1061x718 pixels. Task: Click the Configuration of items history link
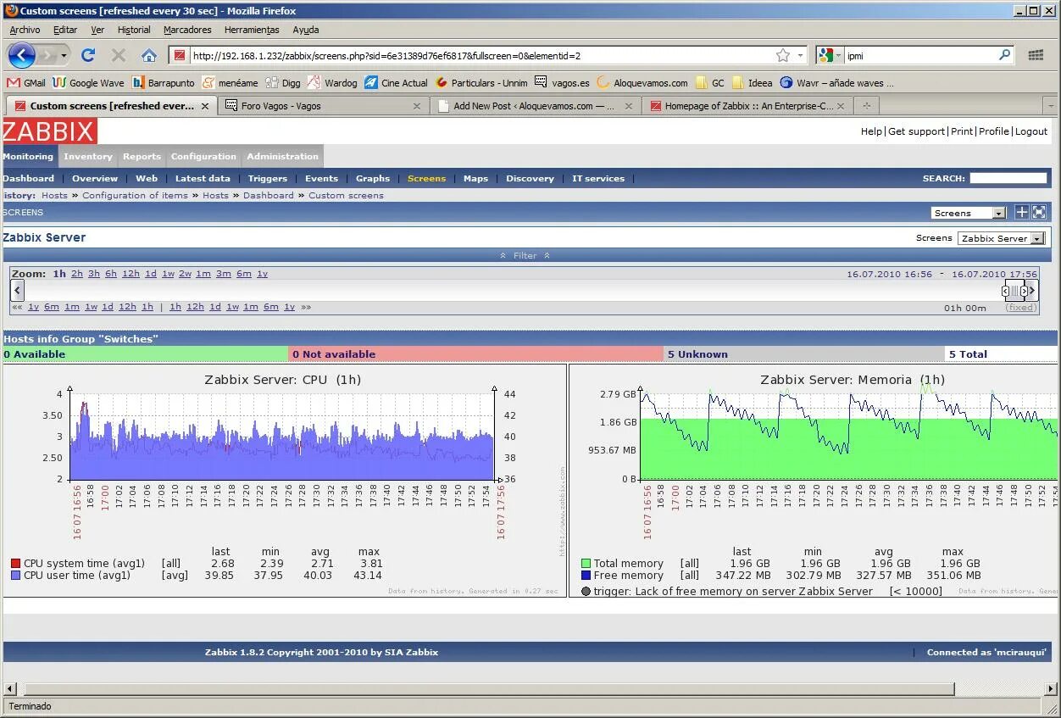click(135, 195)
